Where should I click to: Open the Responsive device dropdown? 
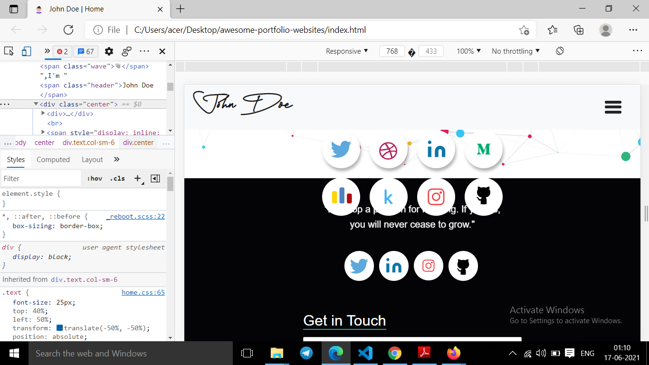pyautogui.click(x=346, y=51)
